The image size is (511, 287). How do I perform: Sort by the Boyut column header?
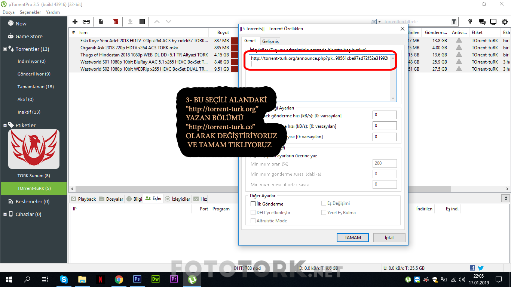223,33
